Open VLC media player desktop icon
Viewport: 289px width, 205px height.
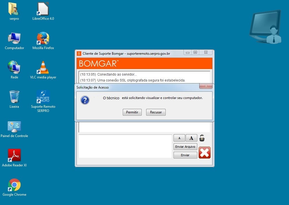(43, 68)
